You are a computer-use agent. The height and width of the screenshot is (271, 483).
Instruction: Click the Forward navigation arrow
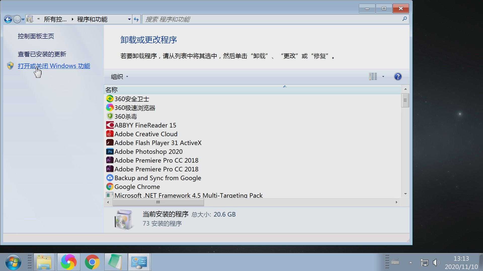[17, 19]
